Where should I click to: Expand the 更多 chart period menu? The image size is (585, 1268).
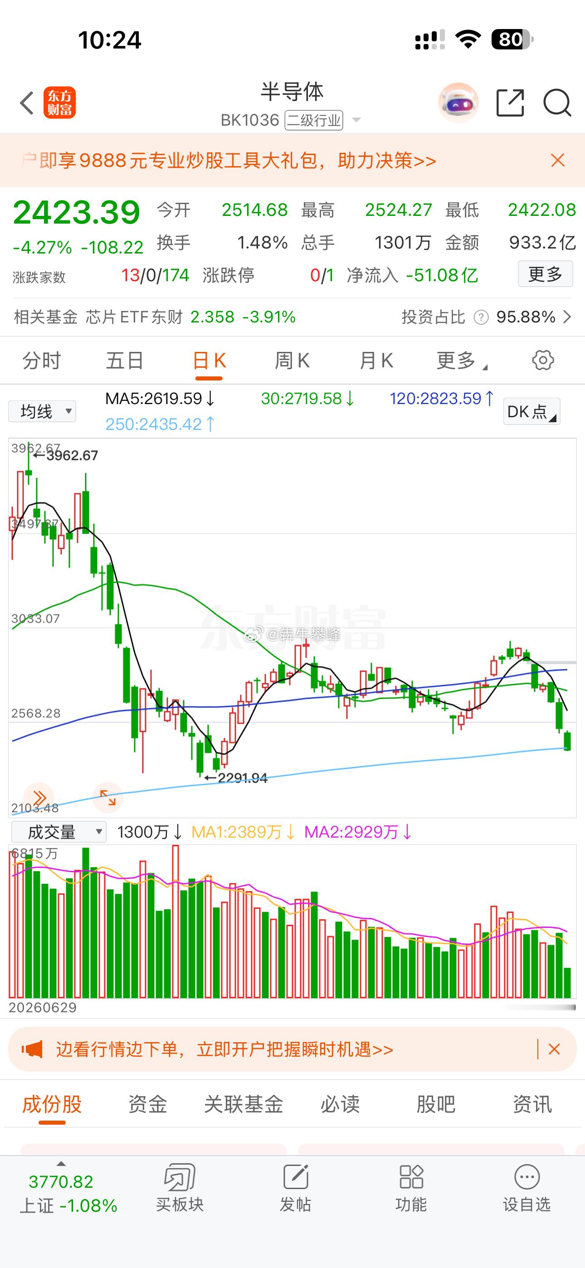tap(461, 361)
